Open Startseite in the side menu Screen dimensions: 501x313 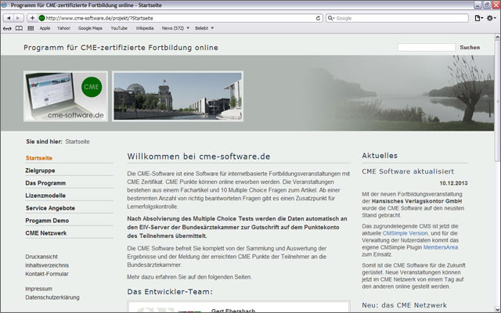click(x=38, y=158)
